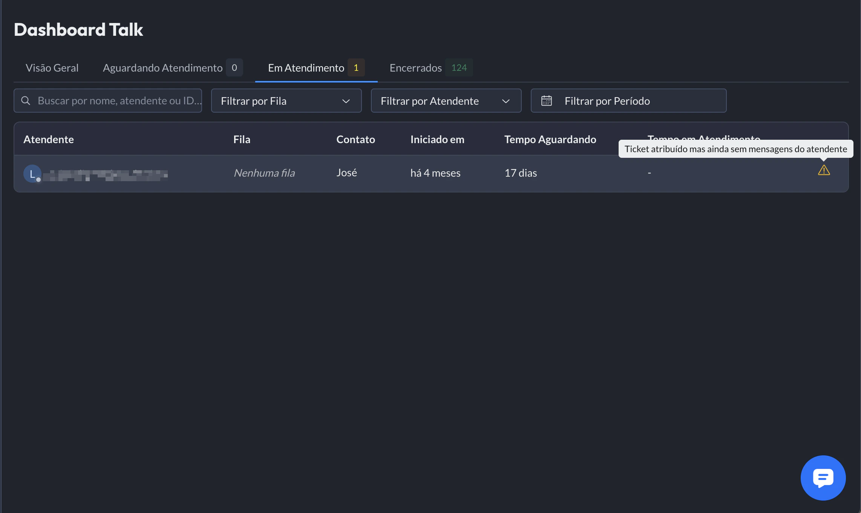Switch to the Encerrados tab
Image resolution: width=861 pixels, height=513 pixels.
415,68
